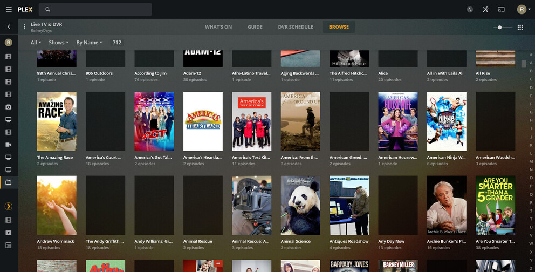Image resolution: width=535 pixels, height=272 pixels.
Task: Open the news layout icon in the sidebar
Action: click(9, 246)
